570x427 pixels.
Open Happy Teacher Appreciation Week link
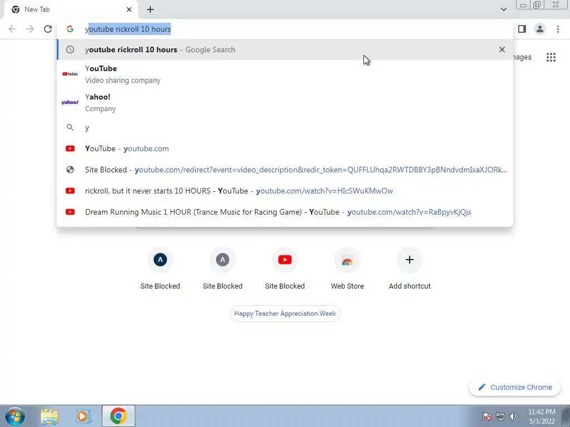285,314
